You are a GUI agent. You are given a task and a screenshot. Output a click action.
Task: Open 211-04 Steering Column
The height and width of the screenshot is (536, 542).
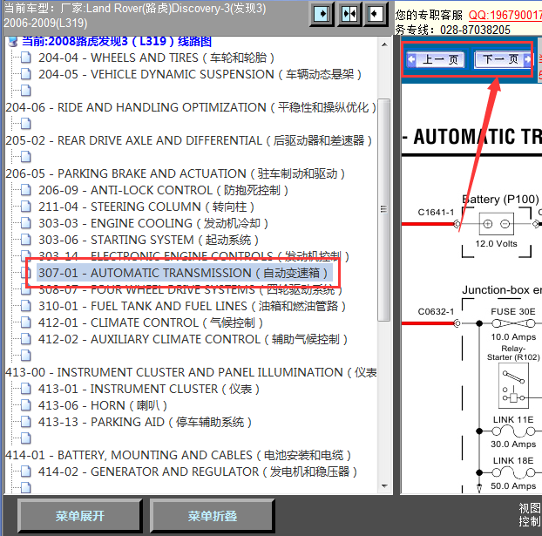[x=146, y=207]
